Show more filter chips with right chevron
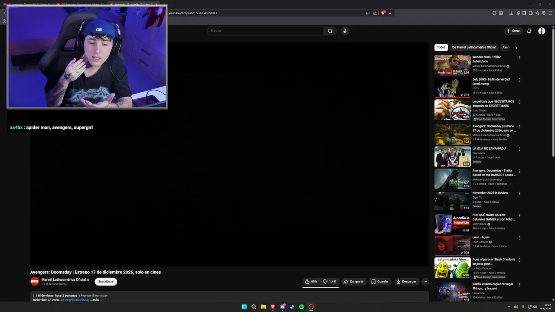 tap(516, 48)
